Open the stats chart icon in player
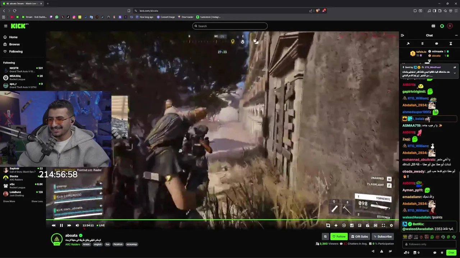The width and height of the screenshot is (460, 258). (352, 225)
